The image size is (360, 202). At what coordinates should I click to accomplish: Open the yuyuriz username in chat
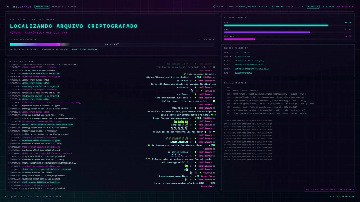[x=208, y=173]
